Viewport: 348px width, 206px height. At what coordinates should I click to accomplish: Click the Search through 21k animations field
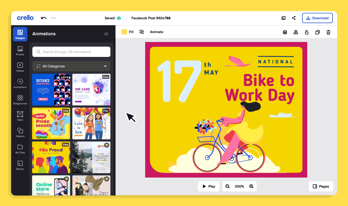pyautogui.click(x=71, y=52)
